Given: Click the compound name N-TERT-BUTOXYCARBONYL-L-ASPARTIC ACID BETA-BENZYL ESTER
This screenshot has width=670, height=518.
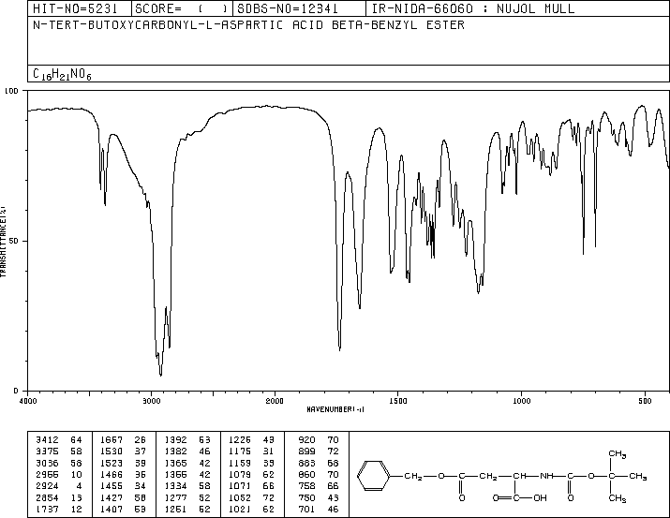Looking at the screenshot, I should pos(248,24).
